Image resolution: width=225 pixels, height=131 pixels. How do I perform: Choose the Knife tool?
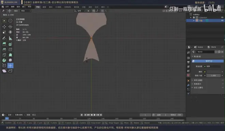4,55
